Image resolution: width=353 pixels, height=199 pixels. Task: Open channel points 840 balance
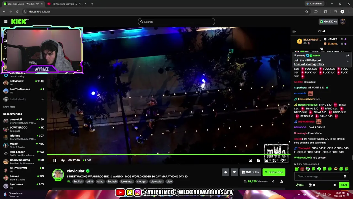(x=300, y=185)
